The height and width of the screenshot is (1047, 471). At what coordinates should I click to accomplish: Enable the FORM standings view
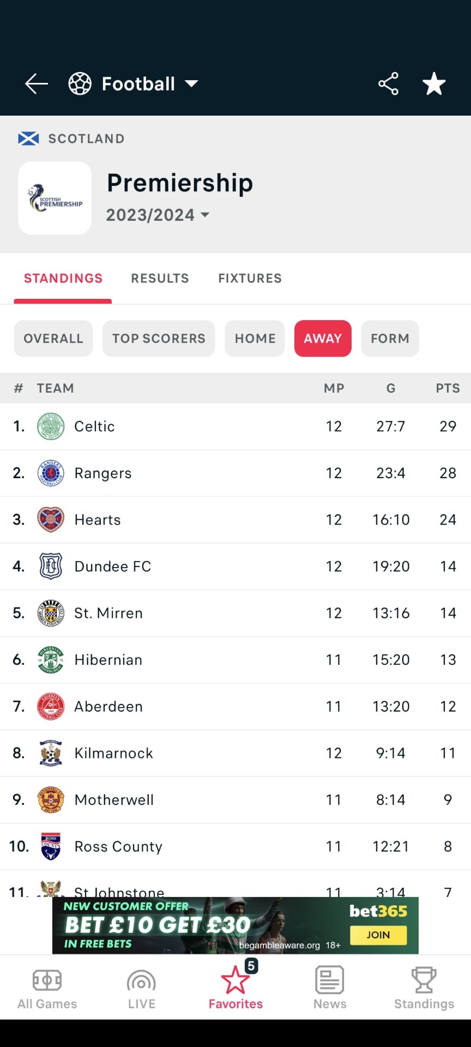click(x=389, y=338)
